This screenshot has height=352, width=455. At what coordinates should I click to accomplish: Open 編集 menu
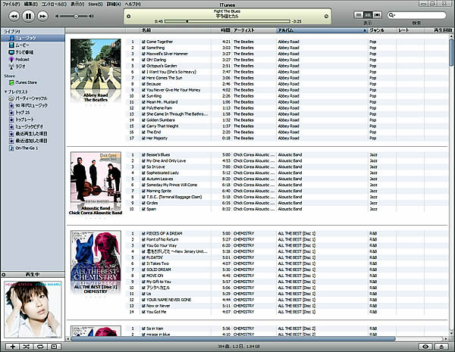[31, 4]
